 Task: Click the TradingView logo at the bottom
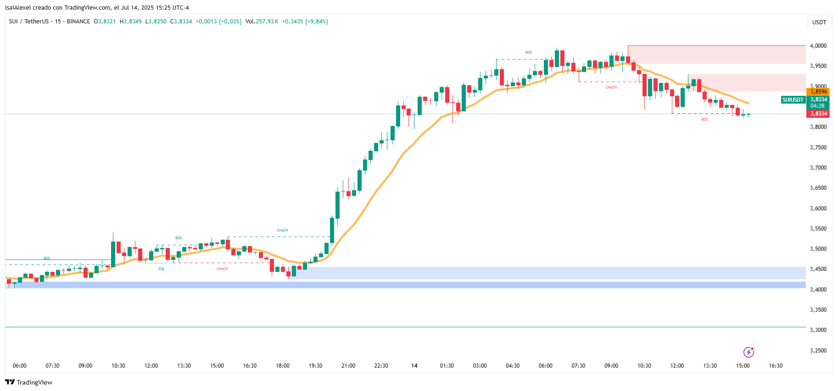pyautogui.click(x=28, y=382)
